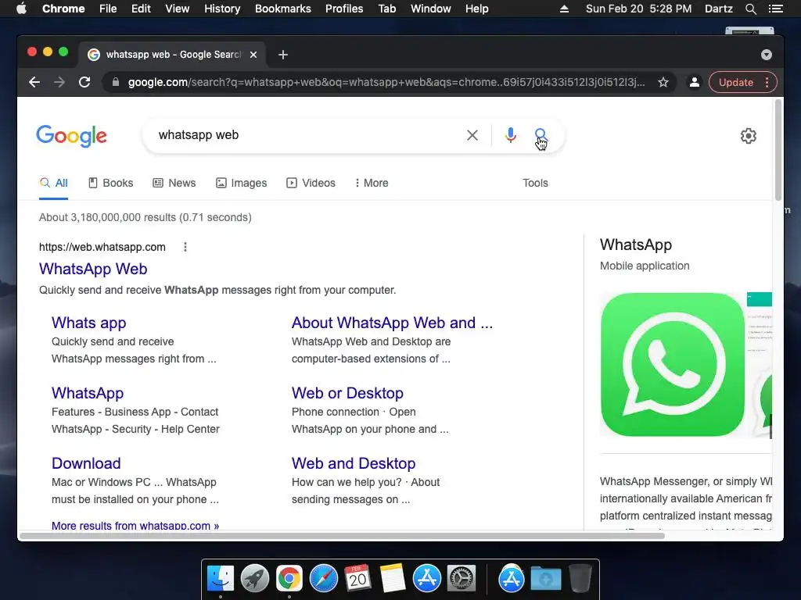Viewport: 801px width, 600px height.
Task: Expand the More search categories menu
Action: (372, 183)
